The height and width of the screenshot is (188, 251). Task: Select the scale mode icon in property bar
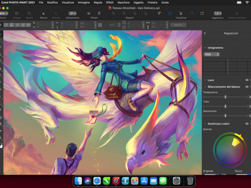coord(12,25)
